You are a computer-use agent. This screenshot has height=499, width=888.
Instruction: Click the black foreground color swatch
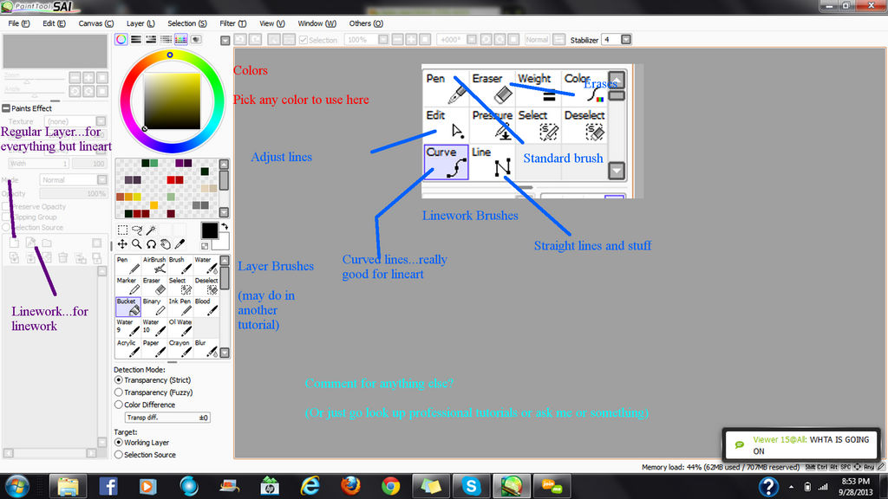click(x=209, y=230)
